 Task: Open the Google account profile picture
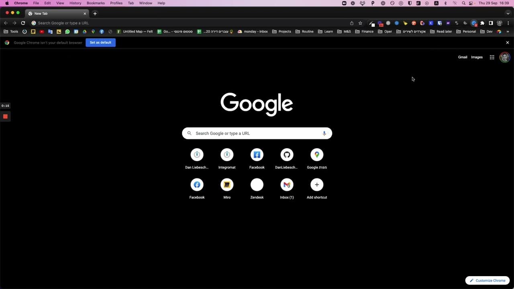(x=505, y=57)
